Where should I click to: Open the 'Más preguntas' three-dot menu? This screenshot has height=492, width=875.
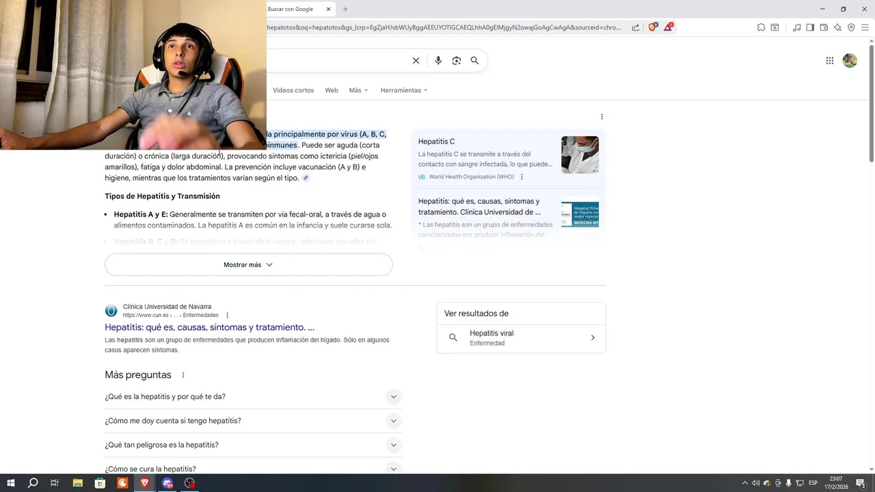[x=183, y=375]
